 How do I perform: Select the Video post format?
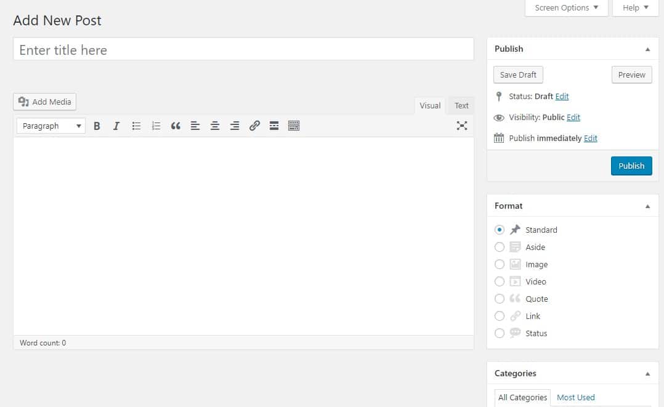[x=500, y=281]
